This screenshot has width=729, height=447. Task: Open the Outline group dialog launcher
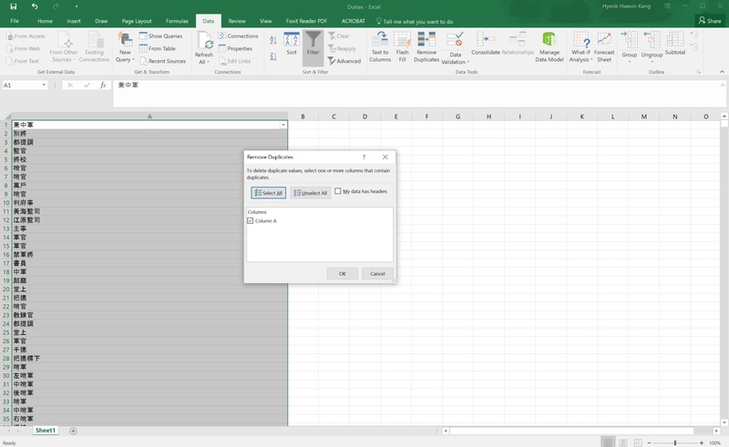pyautogui.click(x=698, y=72)
